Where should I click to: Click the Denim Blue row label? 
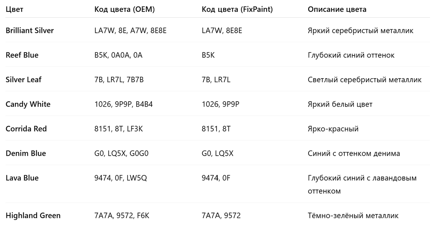[x=26, y=153]
